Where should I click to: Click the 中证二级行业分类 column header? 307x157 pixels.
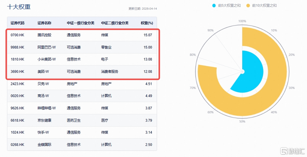(115, 23)
